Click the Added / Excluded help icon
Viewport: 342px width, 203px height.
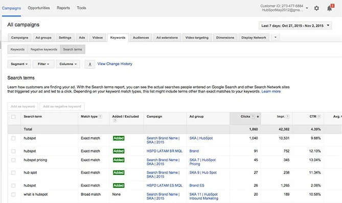tap(115, 120)
